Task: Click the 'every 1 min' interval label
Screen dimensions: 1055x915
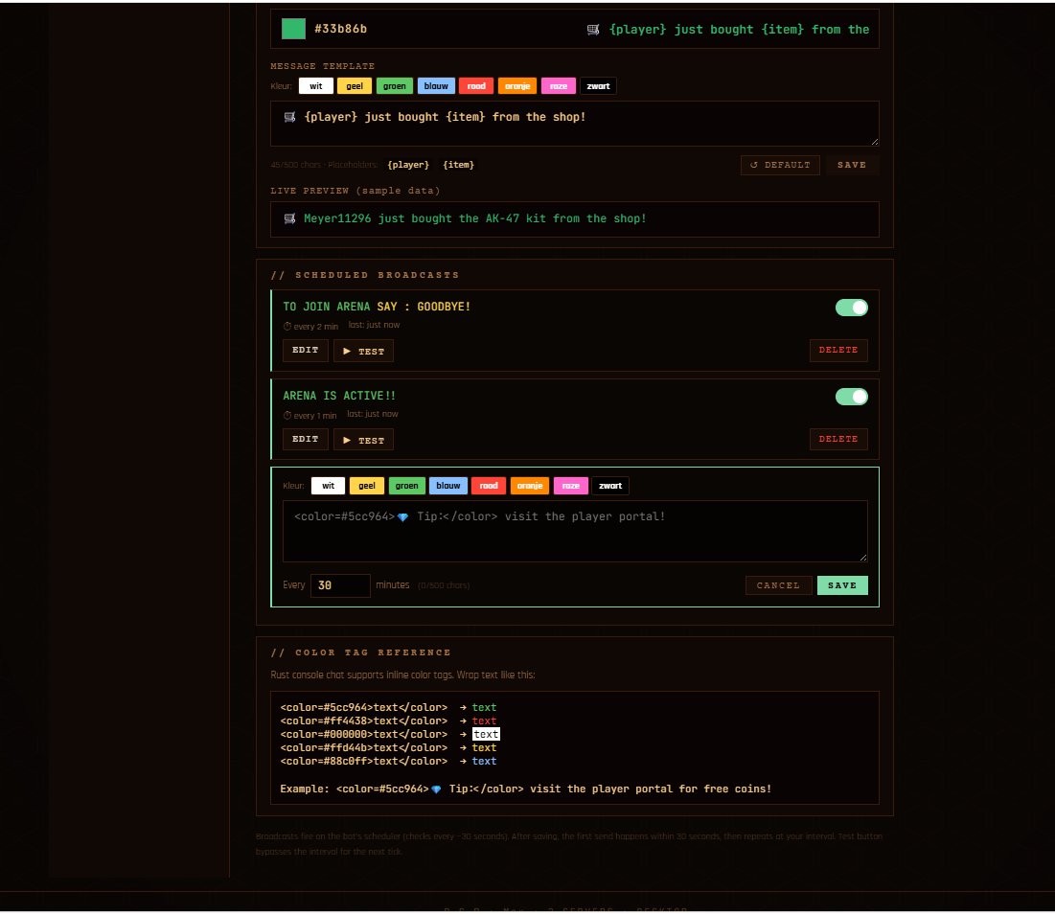Action: [310, 415]
